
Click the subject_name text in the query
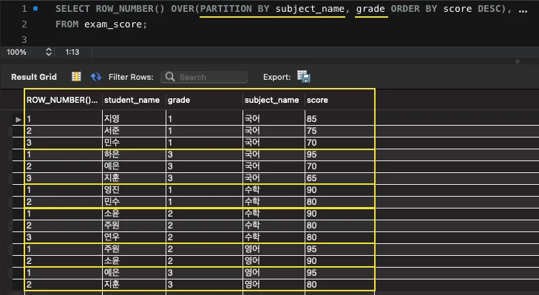click(x=310, y=9)
